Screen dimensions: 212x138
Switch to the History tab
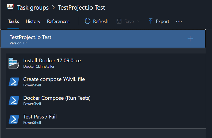coord(33,21)
